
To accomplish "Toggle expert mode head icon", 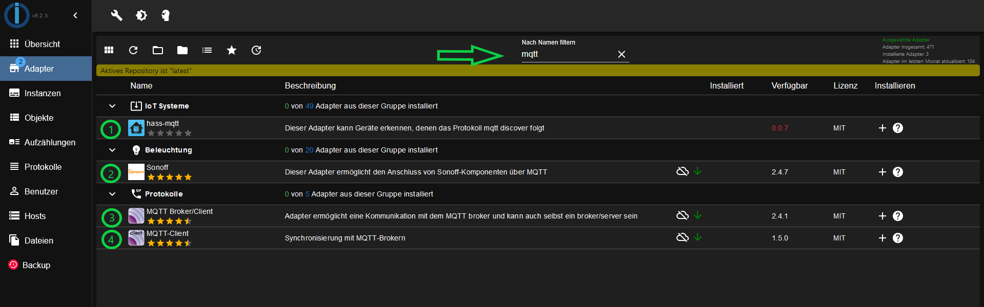I will 166,15.
